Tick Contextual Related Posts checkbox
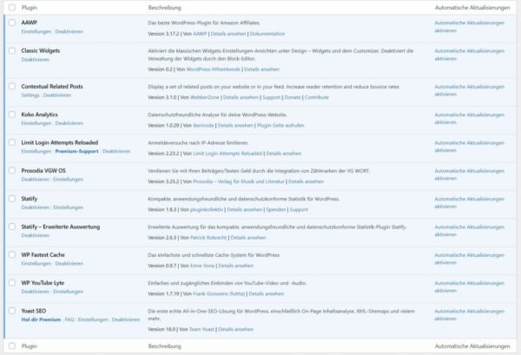Screen dimensions: 521x355 pyautogui.click(x=12, y=86)
